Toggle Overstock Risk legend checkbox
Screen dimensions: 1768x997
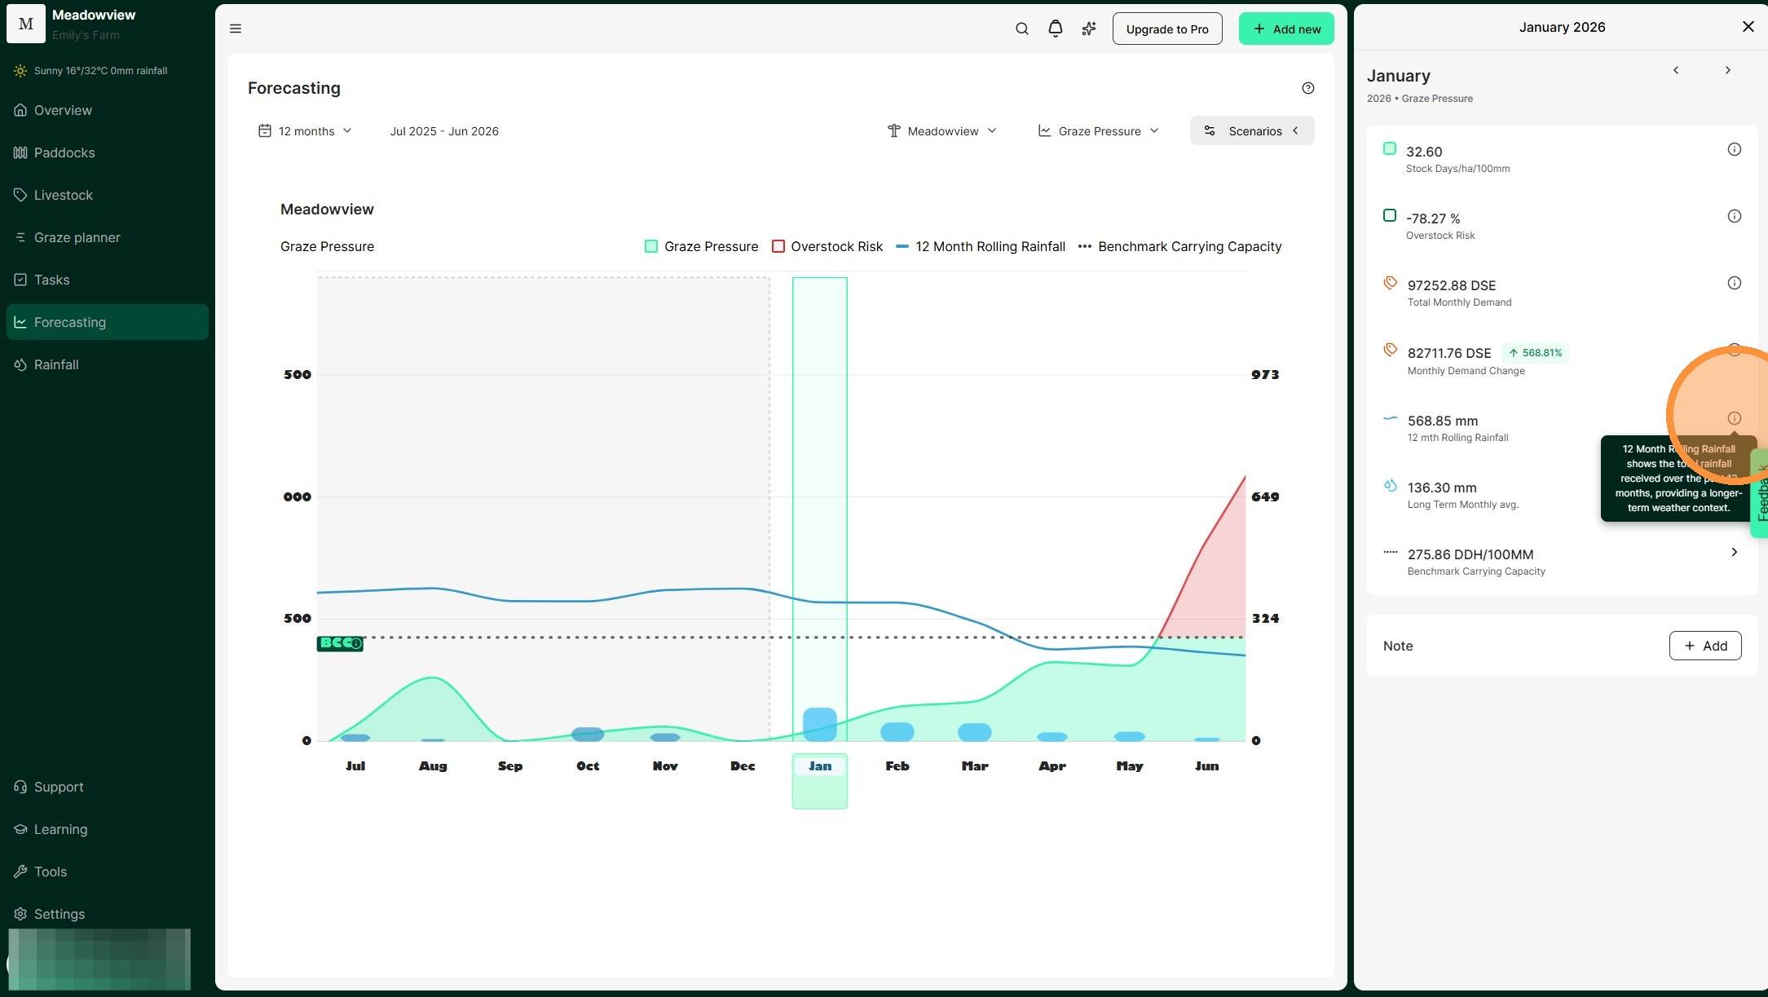coord(778,246)
